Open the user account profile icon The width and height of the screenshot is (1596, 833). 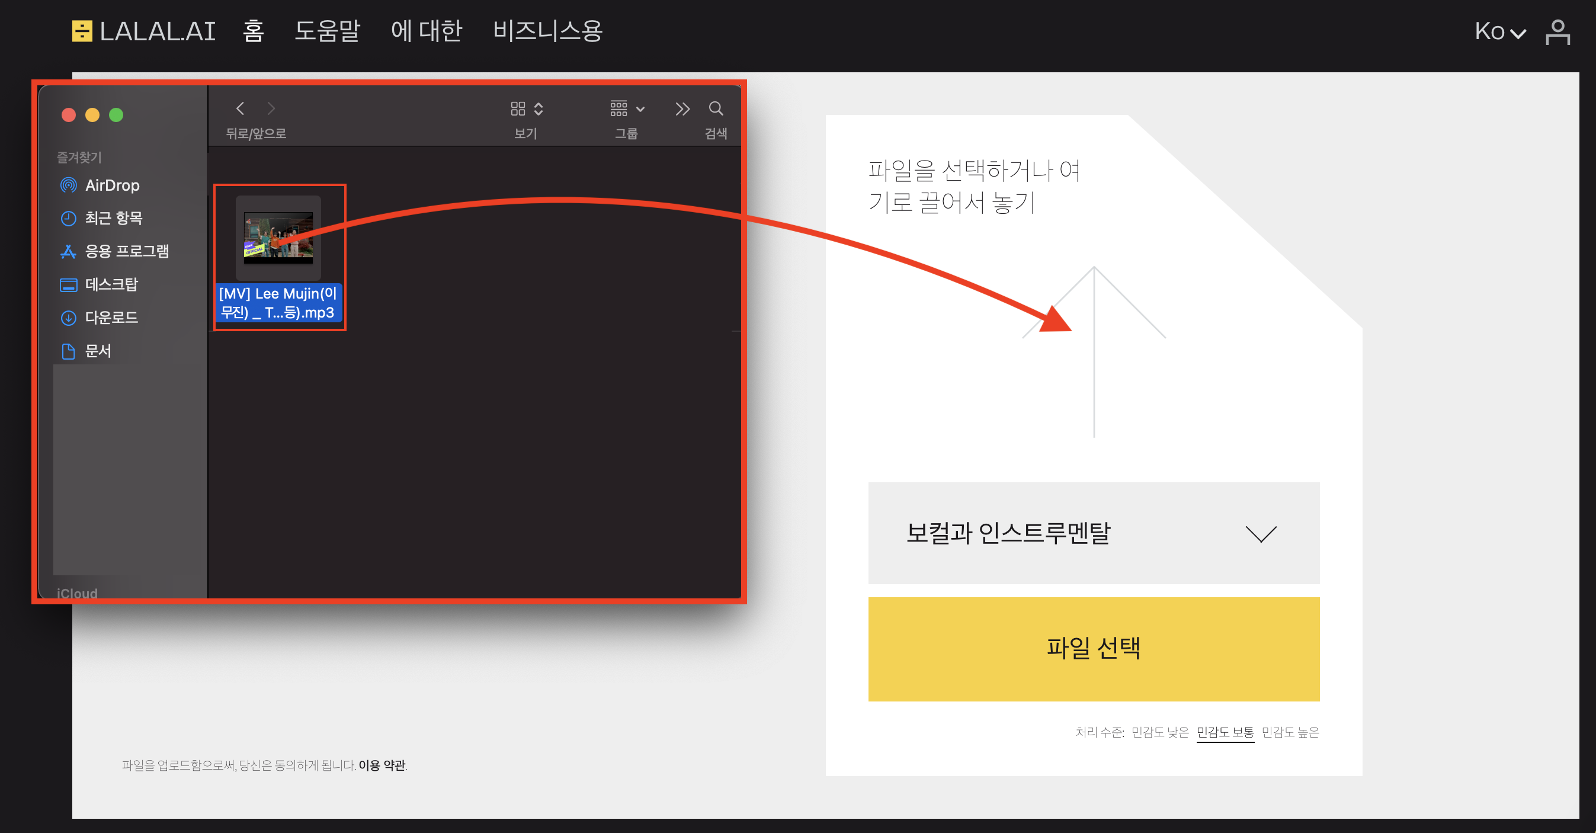pos(1557,31)
